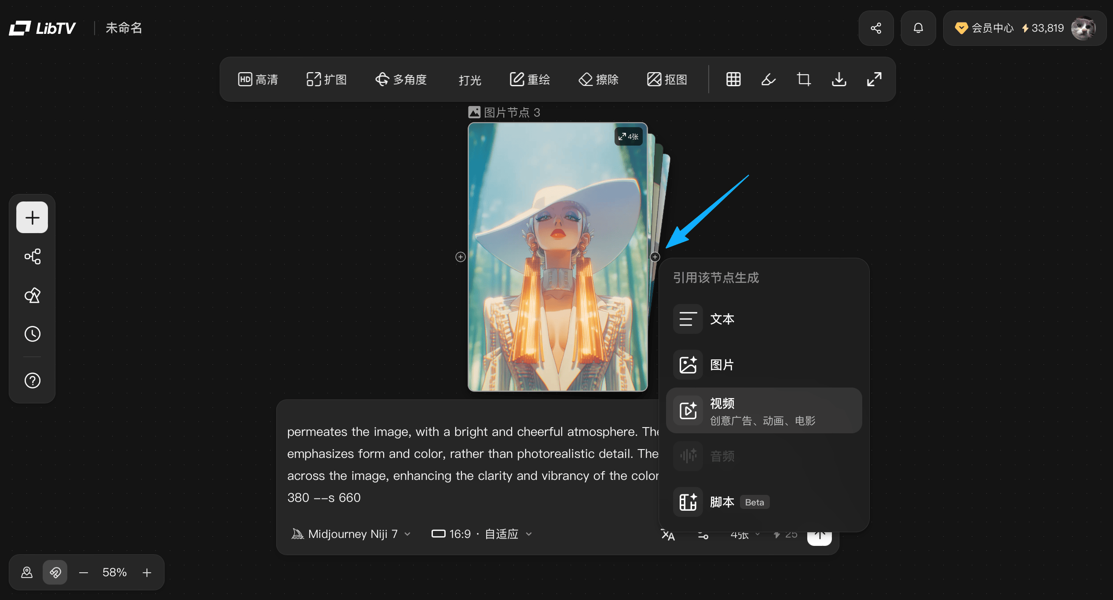Image resolution: width=1113 pixels, height=600 pixels.
Task: Open the history clock icon in sidebar
Action: [32, 334]
